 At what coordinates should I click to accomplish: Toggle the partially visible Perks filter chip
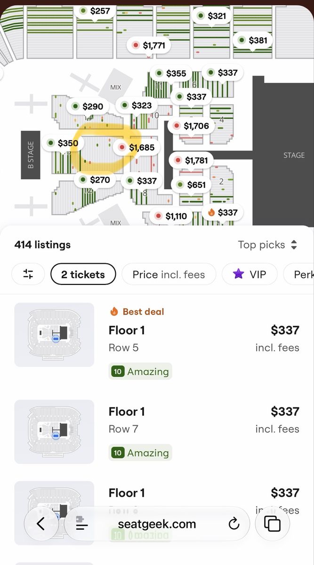coord(298,274)
